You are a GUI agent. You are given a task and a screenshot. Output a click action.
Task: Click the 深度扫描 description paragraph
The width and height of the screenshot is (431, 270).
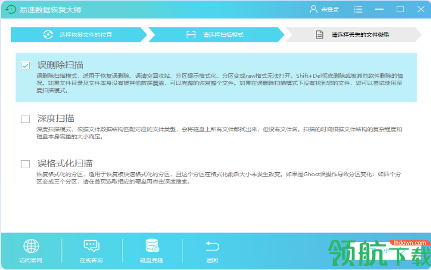point(219,133)
